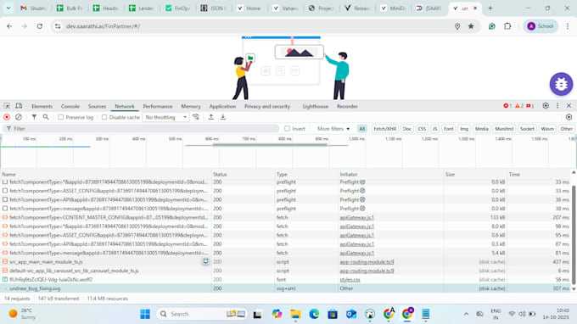Viewport: 577px width, 324px height.
Task: Click the request list vertical scrollbar
Action: [574, 236]
